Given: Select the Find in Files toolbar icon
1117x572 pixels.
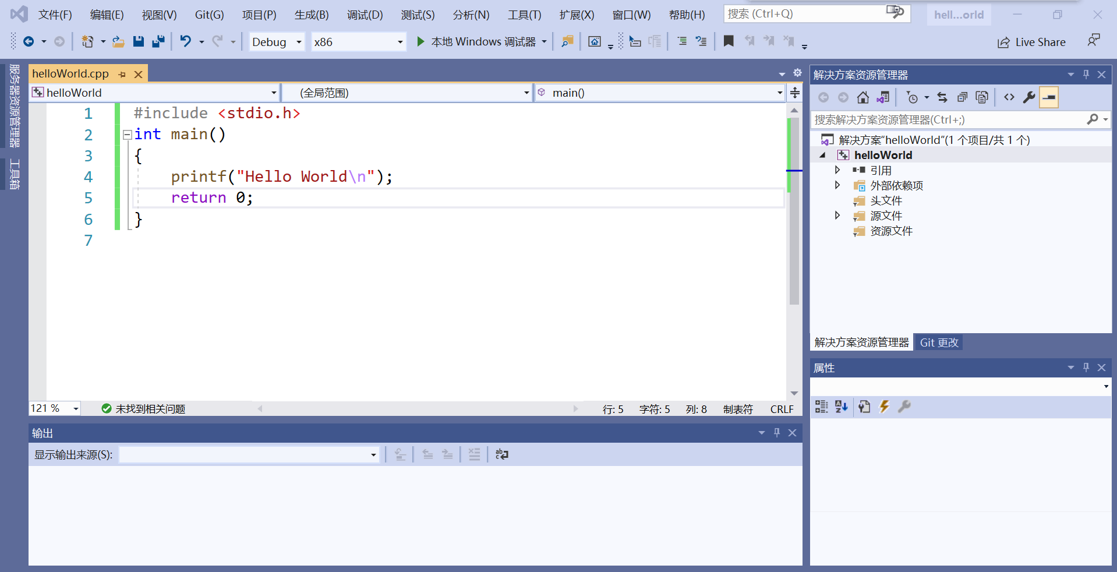Looking at the screenshot, I should pyautogui.click(x=566, y=41).
